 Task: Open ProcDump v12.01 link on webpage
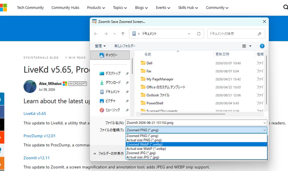tap(39, 136)
